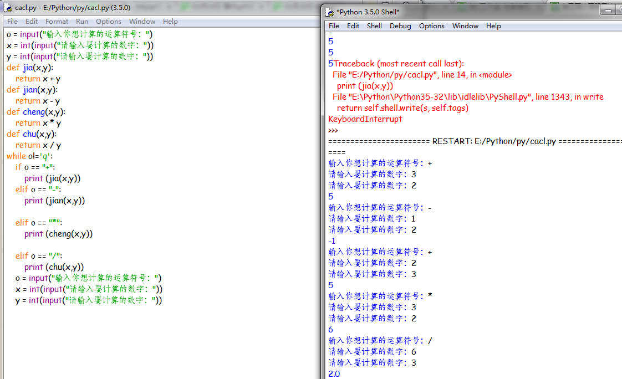The image size is (622, 379).
Task: Open the Edit menu in editor window
Action: [x=32, y=22]
